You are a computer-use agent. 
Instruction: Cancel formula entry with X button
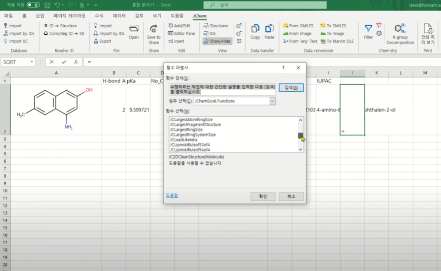(x=51, y=62)
